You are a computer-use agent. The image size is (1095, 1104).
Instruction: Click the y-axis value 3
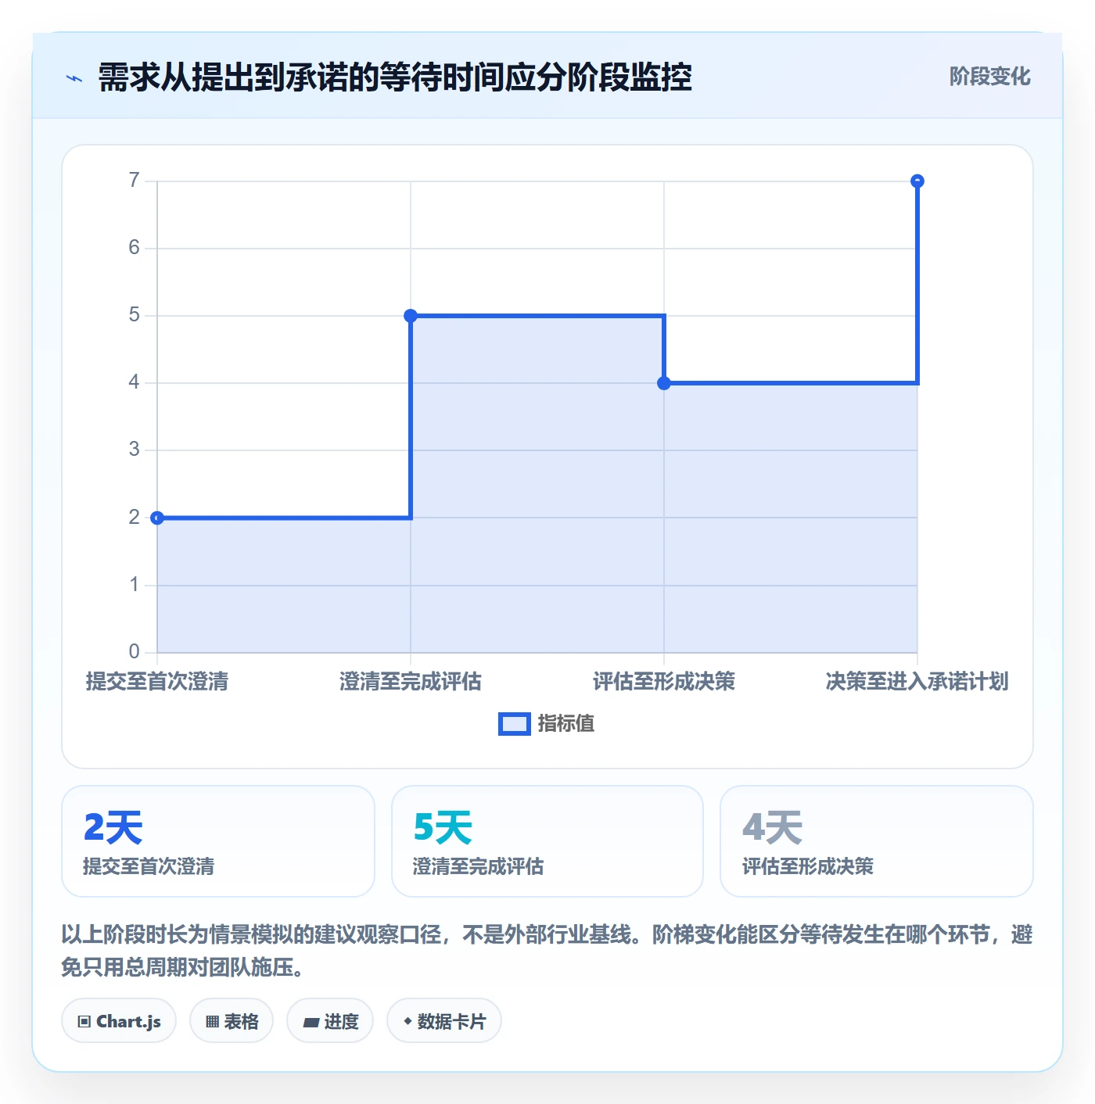pyautogui.click(x=135, y=450)
